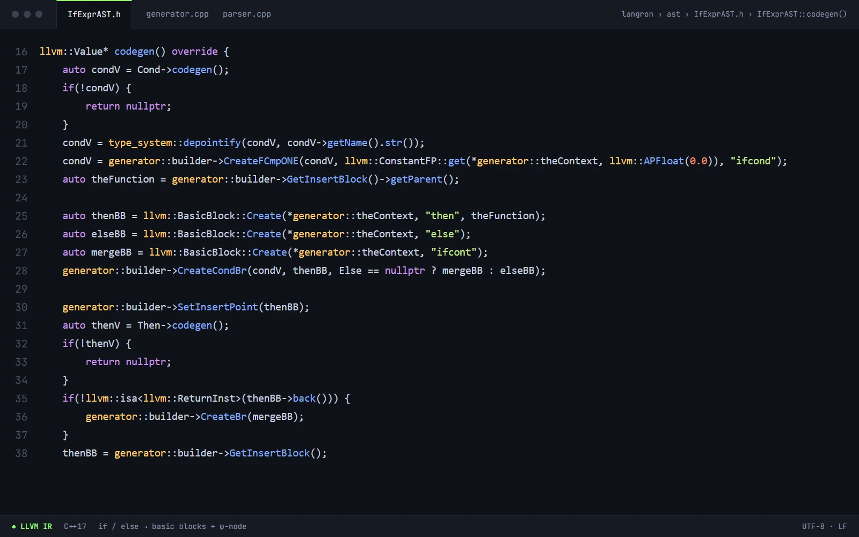
Task: Click IfExprAST.h in the breadcrumb path
Action: pos(718,14)
